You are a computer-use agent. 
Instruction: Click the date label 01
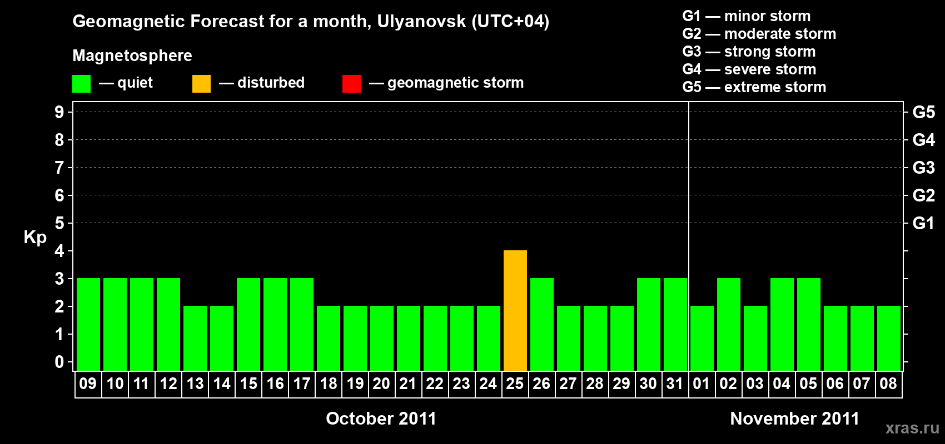coord(702,384)
